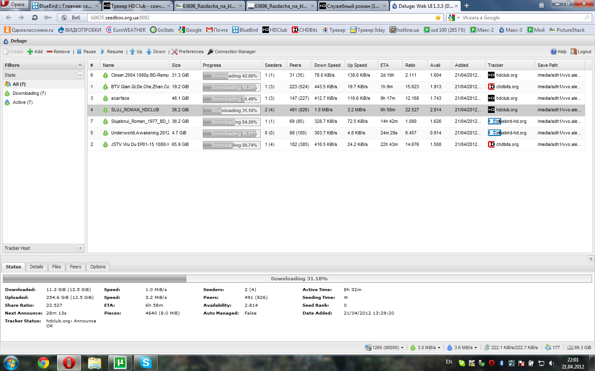Viewport: 595px width, 371px height.
Task: Open the GoStats bookmark
Action: pyautogui.click(x=162, y=30)
